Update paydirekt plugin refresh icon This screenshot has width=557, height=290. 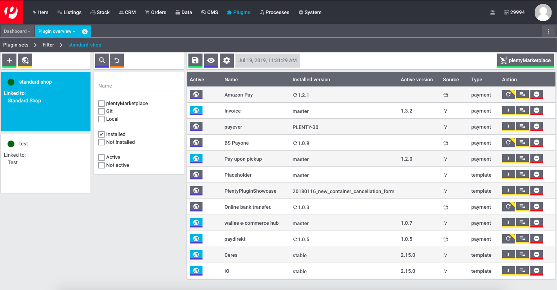[508, 239]
